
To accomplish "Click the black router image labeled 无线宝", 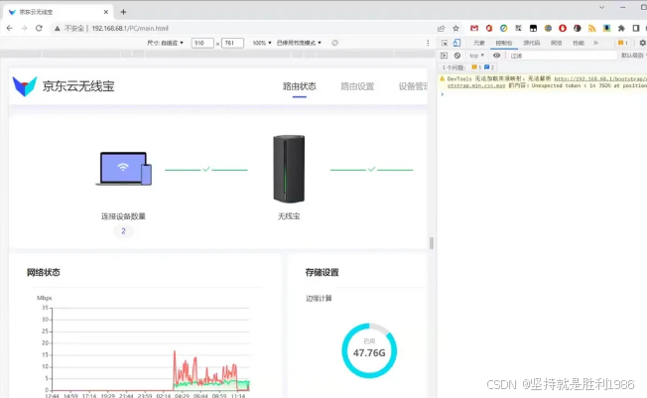I will (x=289, y=169).
